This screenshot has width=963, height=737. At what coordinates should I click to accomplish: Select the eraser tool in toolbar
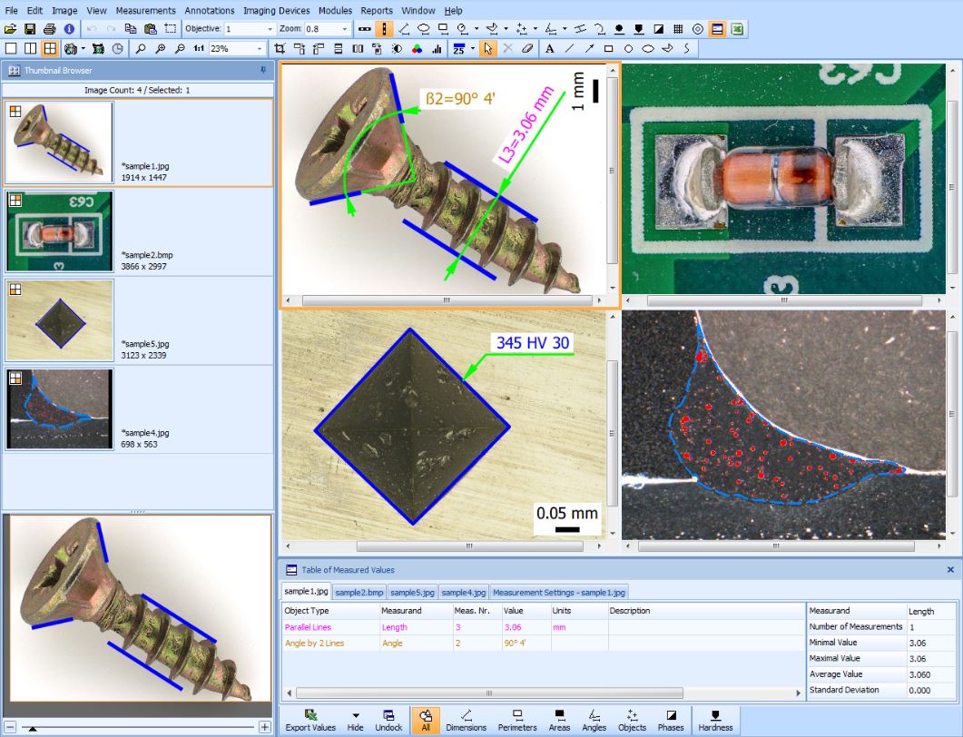(527, 48)
